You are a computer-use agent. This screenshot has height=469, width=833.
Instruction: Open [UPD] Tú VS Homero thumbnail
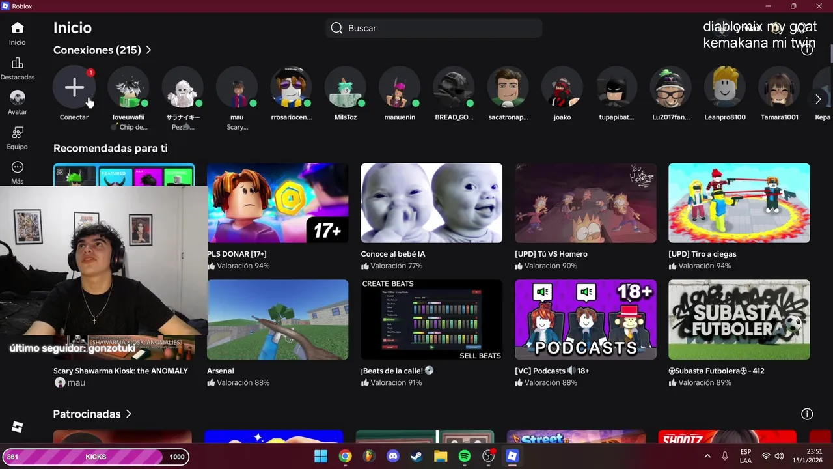pos(586,203)
